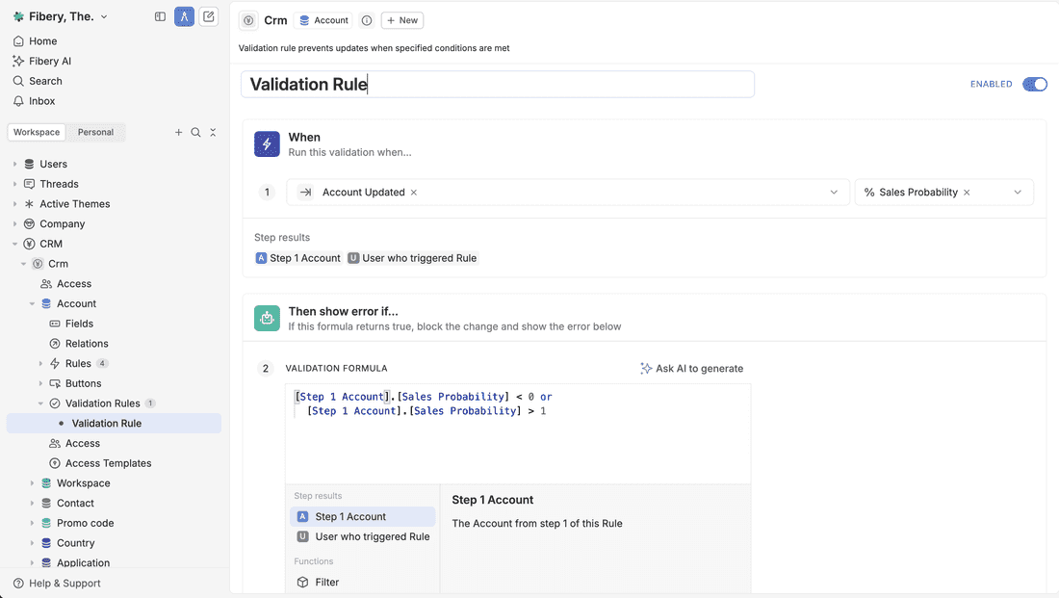Click the Validation Rule name field

pyautogui.click(x=497, y=84)
